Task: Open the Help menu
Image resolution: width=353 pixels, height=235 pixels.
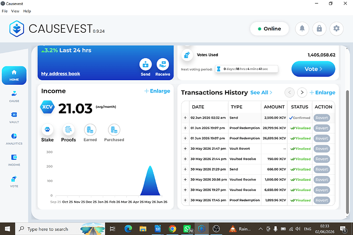Action: [x=27, y=11]
